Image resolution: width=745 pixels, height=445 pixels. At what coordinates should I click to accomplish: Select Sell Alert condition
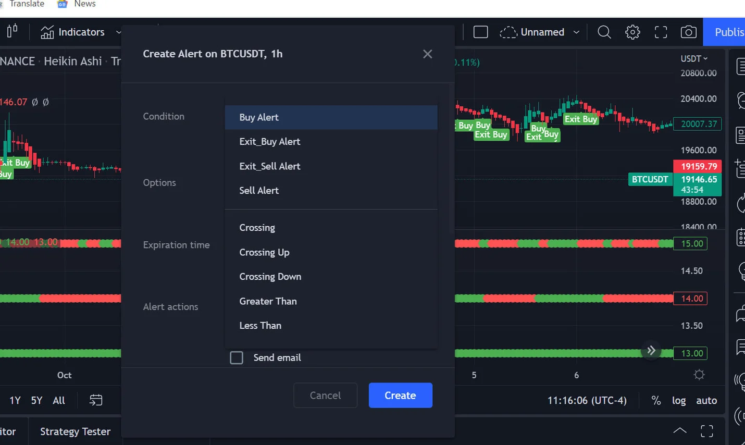coord(331,191)
